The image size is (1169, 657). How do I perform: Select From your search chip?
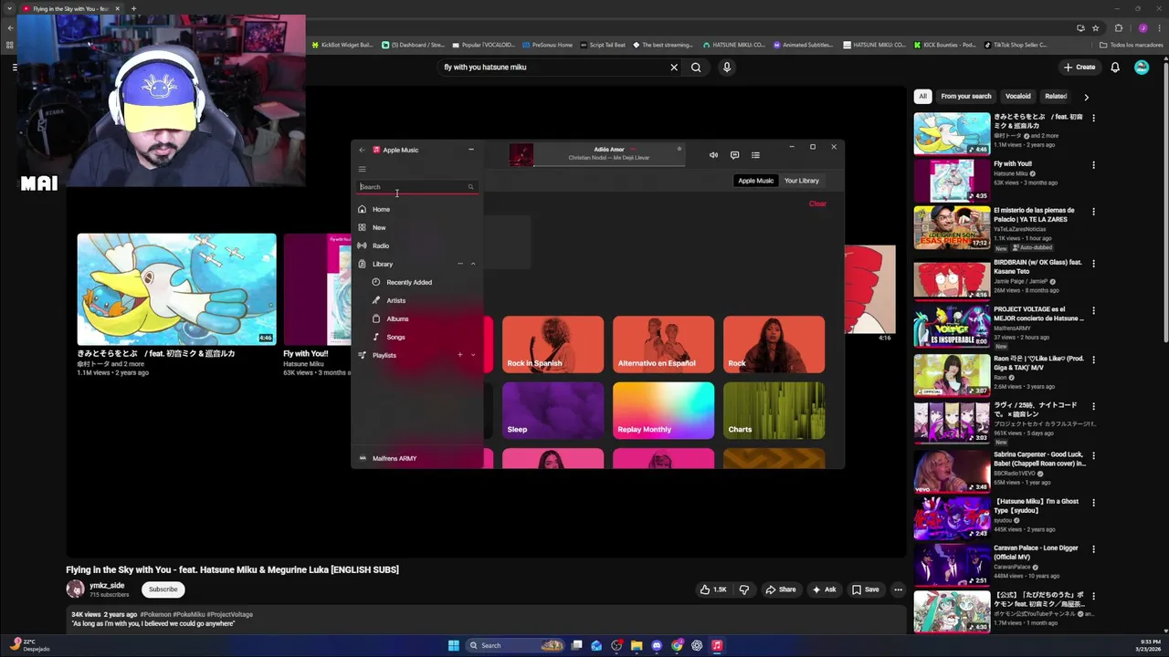tap(965, 96)
